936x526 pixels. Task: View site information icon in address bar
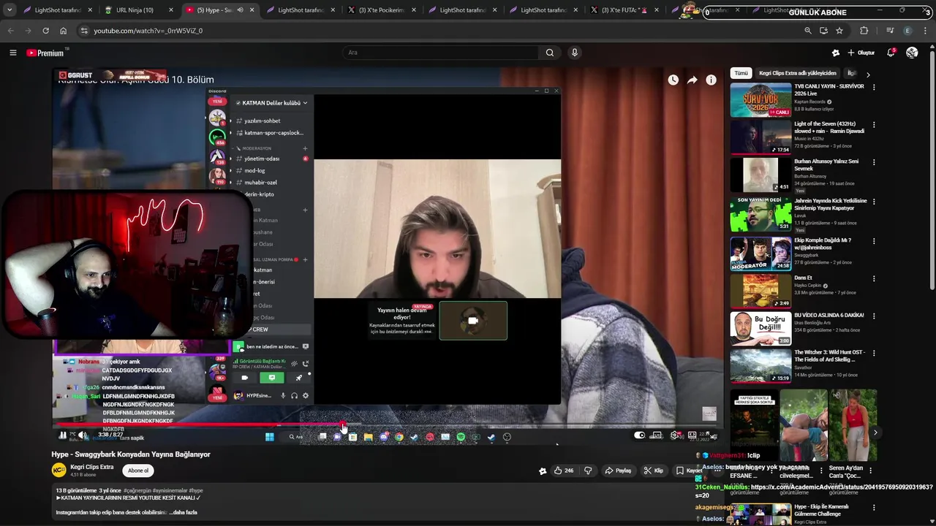point(84,31)
